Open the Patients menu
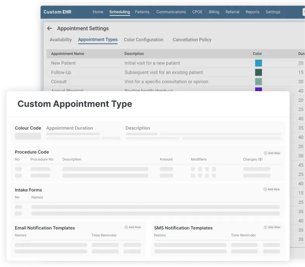This screenshot has height=267, width=305. click(142, 12)
